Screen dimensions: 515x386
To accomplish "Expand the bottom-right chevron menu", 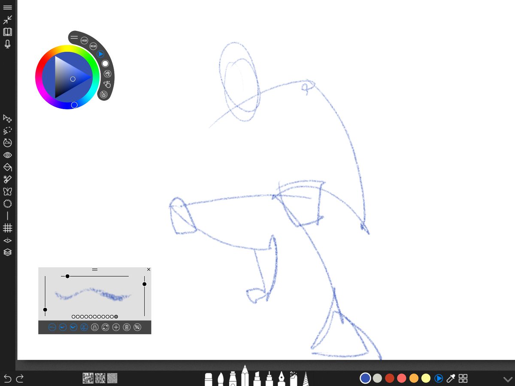I will pos(507,379).
